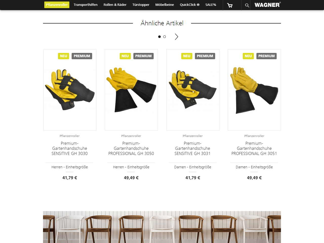This screenshot has height=243, width=324.
Task: Open the Pflanzenroller menu item
Action: coord(57,5)
